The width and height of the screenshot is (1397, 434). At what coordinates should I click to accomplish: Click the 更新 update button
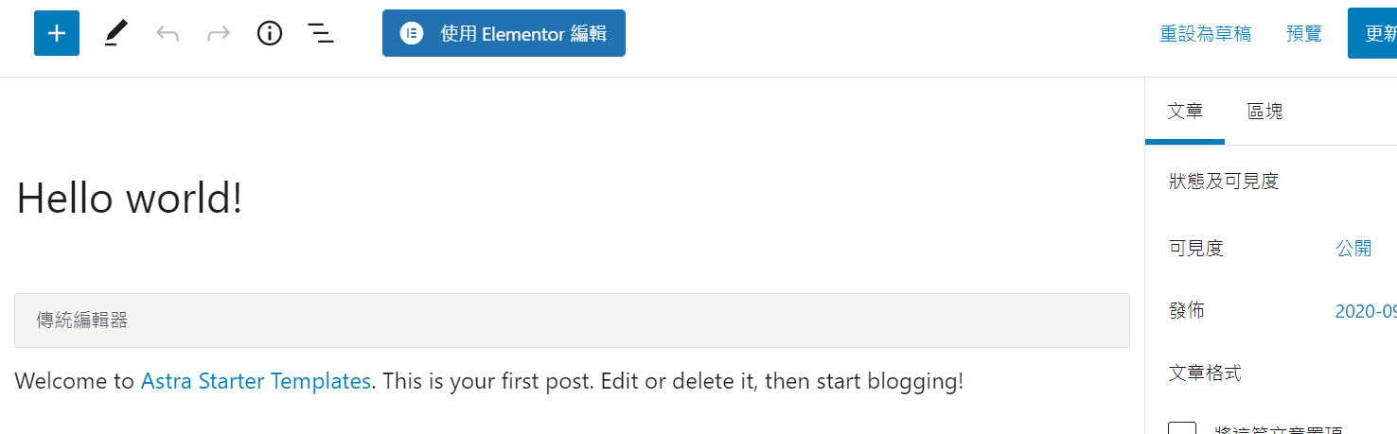(1372, 34)
